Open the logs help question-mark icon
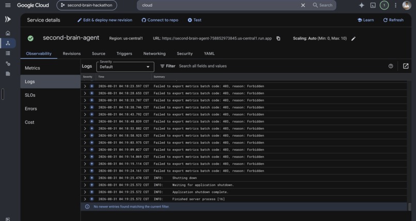Screen dimensions: 416x221 pyautogui.click(x=391, y=66)
